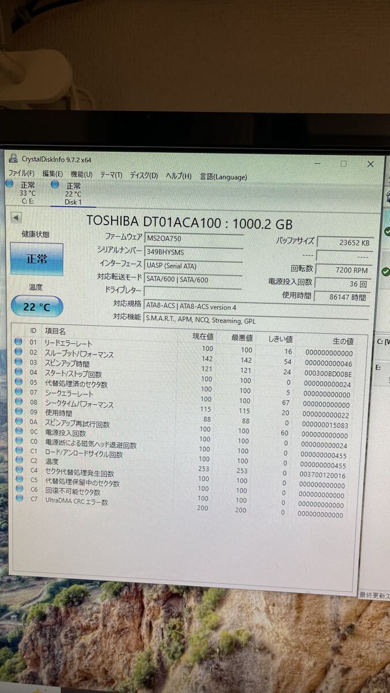Click transfer mode field SATA/600 | SATA/600
This screenshot has width=390, height=693.
pos(194,280)
